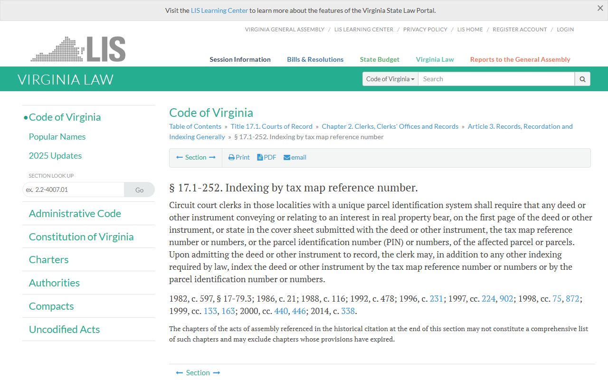
Task: Open 2014 chapter 338 link
Action: (x=348, y=311)
